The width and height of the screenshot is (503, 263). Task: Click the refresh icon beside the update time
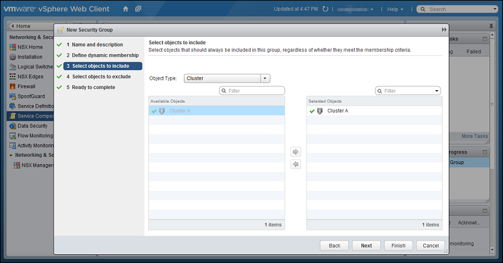325,9
